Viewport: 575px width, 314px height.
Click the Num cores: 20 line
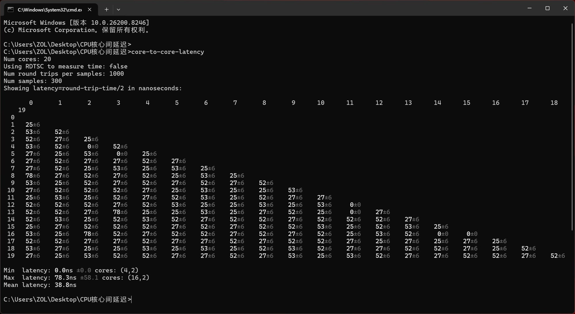(x=27, y=59)
